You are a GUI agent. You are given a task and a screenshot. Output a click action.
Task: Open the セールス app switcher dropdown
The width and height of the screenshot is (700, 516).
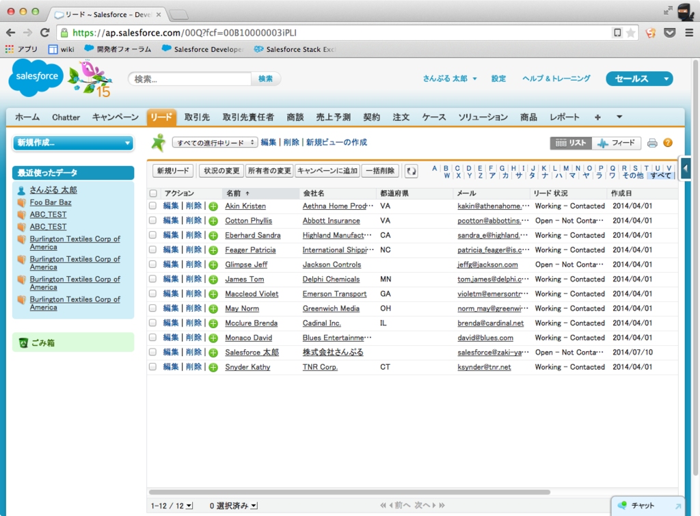[639, 79]
